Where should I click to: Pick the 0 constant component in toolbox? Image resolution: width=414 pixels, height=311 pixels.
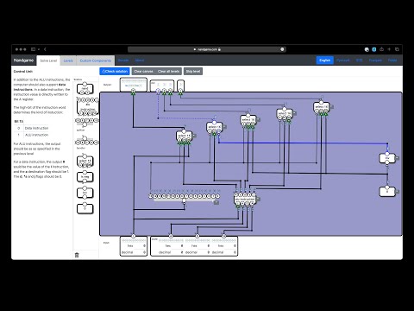[85, 208]
